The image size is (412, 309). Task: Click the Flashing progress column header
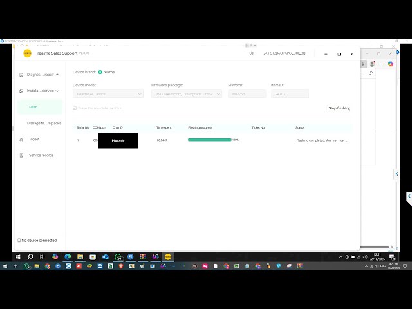200,127
